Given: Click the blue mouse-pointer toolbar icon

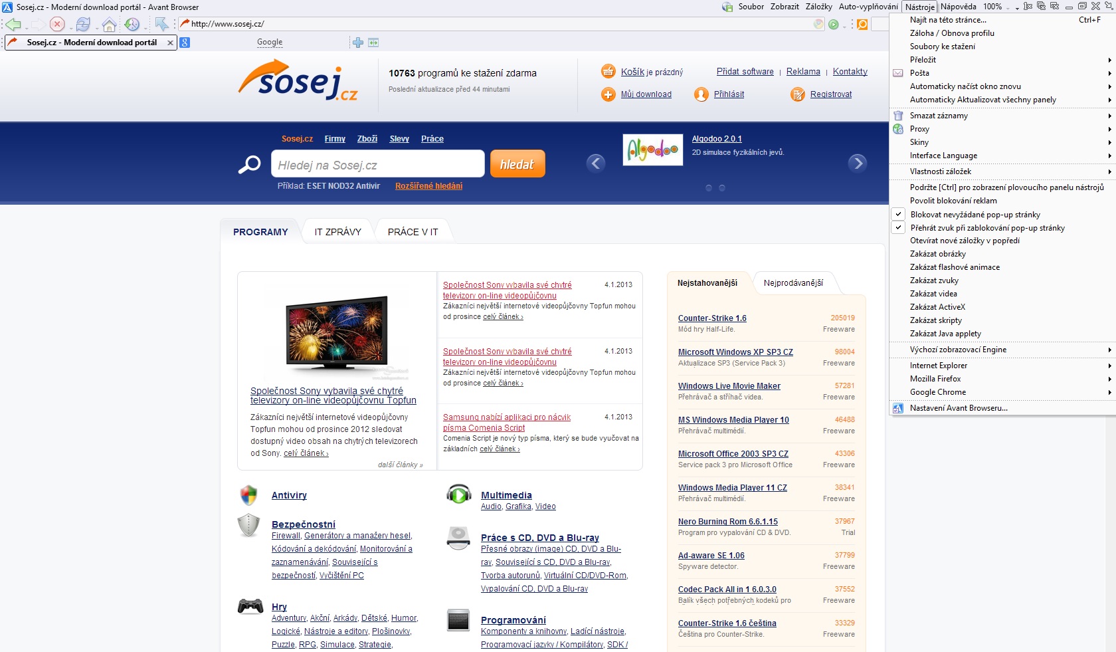Looking at the screenshot, I should [162, 25].
